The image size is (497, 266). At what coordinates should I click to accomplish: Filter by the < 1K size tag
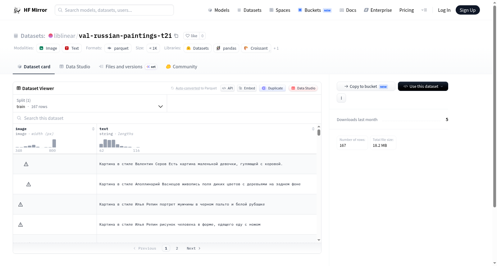[153, 48]
